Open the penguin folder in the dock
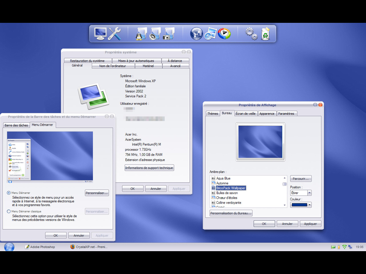 coord(141,34)
